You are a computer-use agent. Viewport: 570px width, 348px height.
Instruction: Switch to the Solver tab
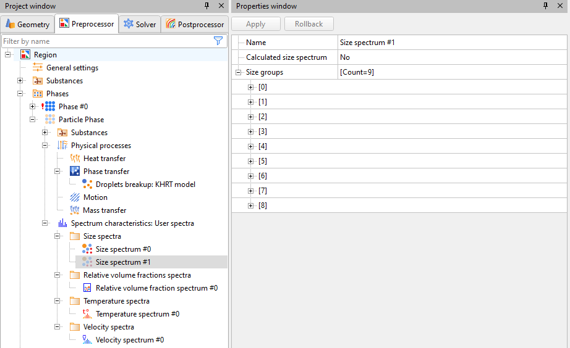click(139, 24)
